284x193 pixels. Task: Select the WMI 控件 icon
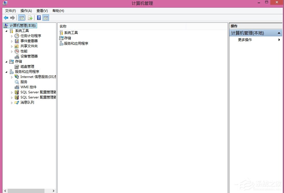click(16, 87)
